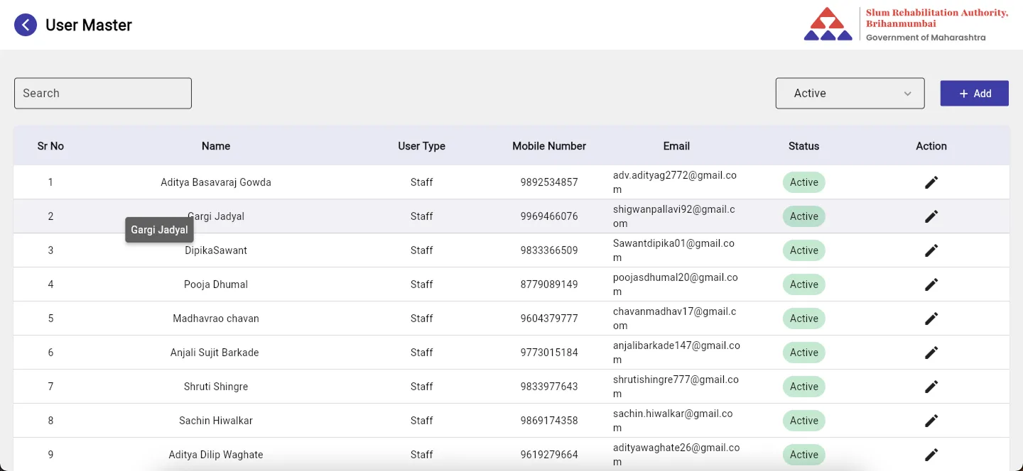This screenshot has height=471, width=1023.
Task: Click inside the Search input field
Action: point(102,93)
